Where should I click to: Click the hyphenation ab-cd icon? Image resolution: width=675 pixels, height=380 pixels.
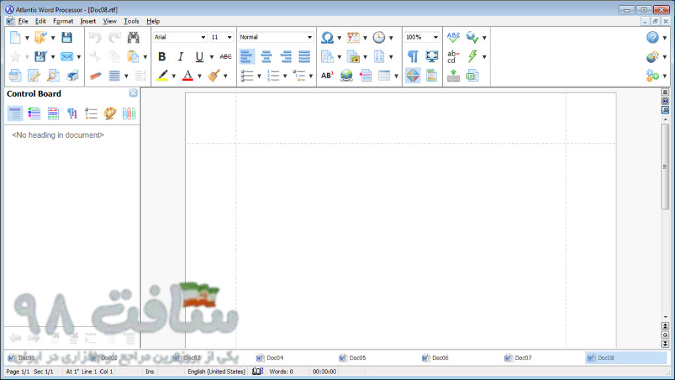tap(454, 57)
